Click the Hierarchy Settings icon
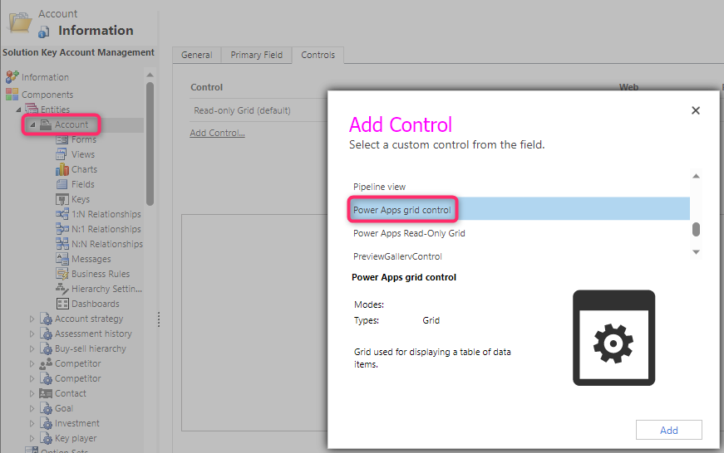Image resolution: width=724 pixels, height=453 pixels. pos(62,289)
